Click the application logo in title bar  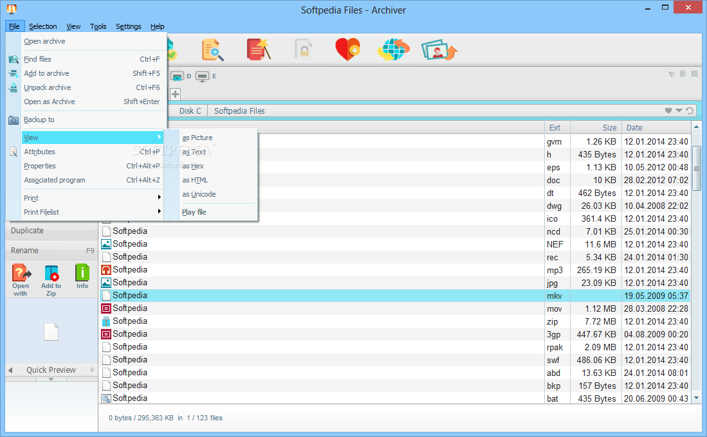(x=12, y=9)
